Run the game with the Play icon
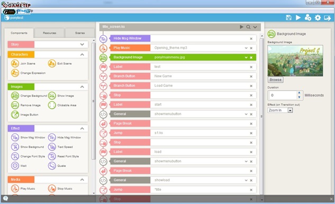This screenshot has width=335, height=204. tap(298, 17)
